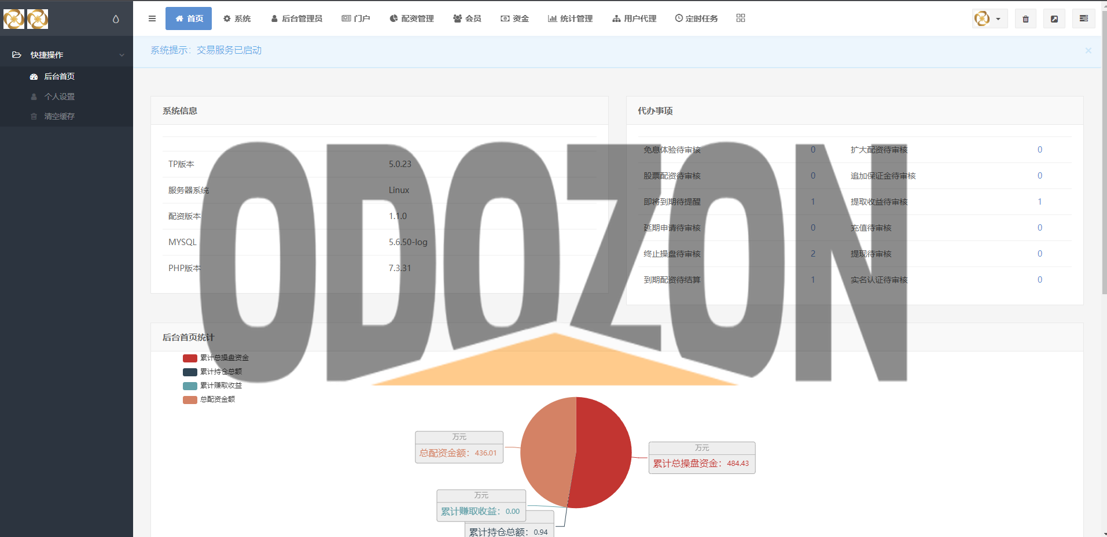The width and height of the screenshot is (1107, 537).
Task: Click the PHP version value 7.3.31
Action: click(400, 268)
